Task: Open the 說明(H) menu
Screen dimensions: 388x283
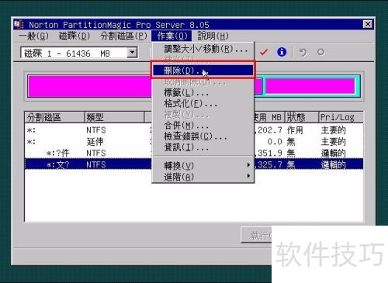Action: coord(213,36)
